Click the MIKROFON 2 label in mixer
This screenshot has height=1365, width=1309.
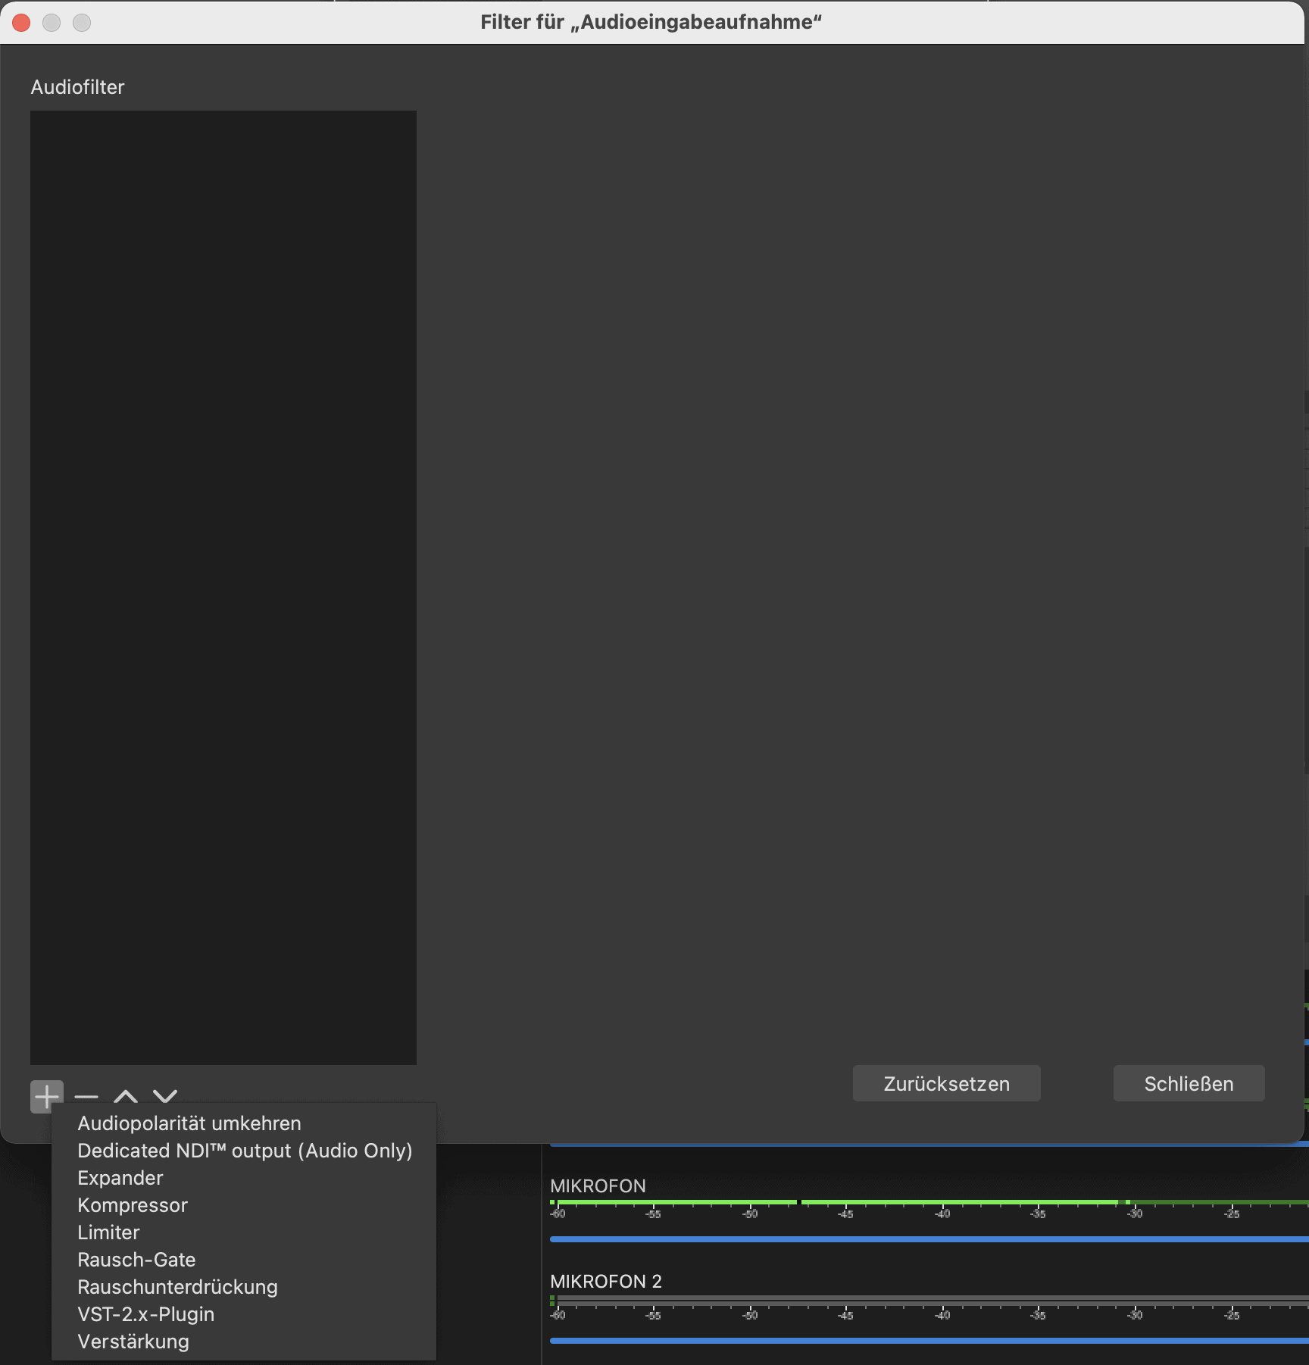click(x=606, y=1282)
